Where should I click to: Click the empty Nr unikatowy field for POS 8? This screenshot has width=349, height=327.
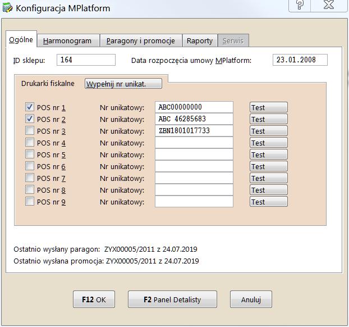pyautogui.click(x=194, y=190)
